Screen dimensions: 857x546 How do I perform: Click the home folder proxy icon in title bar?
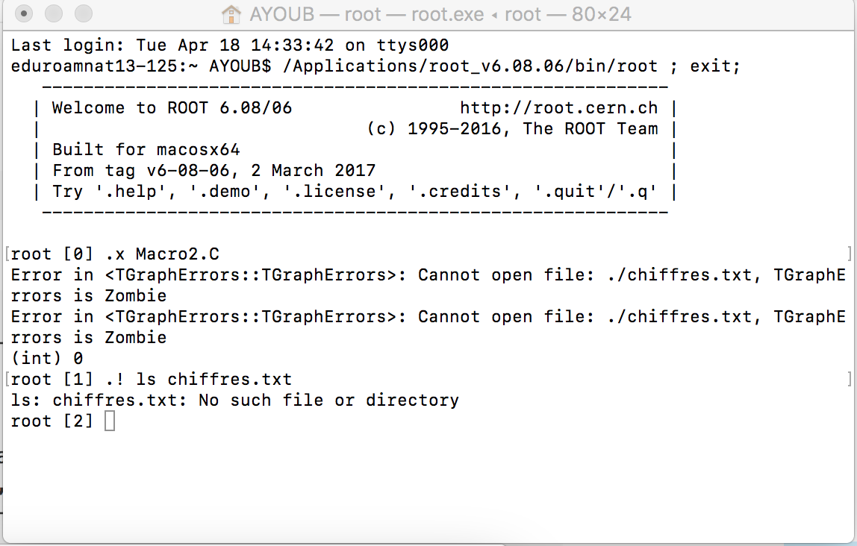pos(231,14)
